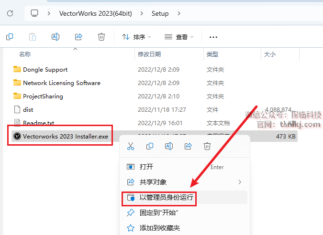323x235 pixels.
Task: Select the ProjectSharing folder
Action: click(x=43, y=96)
